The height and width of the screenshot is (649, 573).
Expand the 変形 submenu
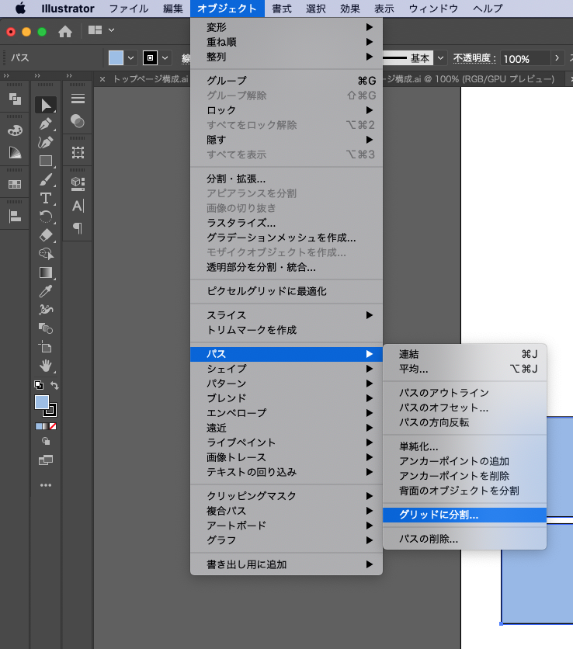click(286, 27)
